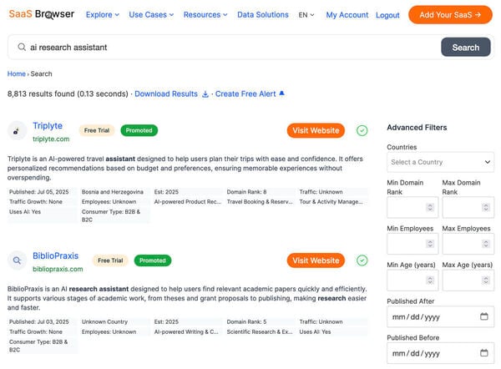
Task: Expand the Use Cases menu
Action: pyautogui.click(x=151, y=15)
